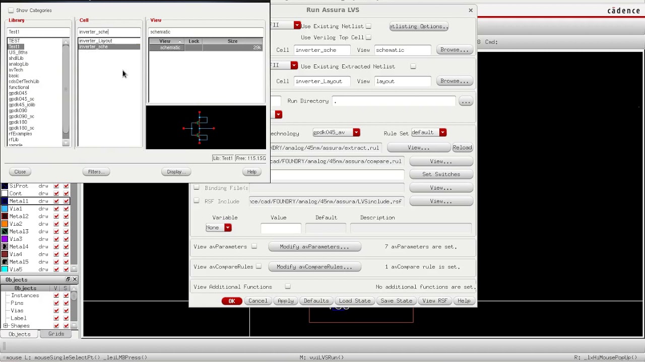Click Modify avCompareRules button
Image resolution: width=645 pixels, height=362 pixels.
314,267
